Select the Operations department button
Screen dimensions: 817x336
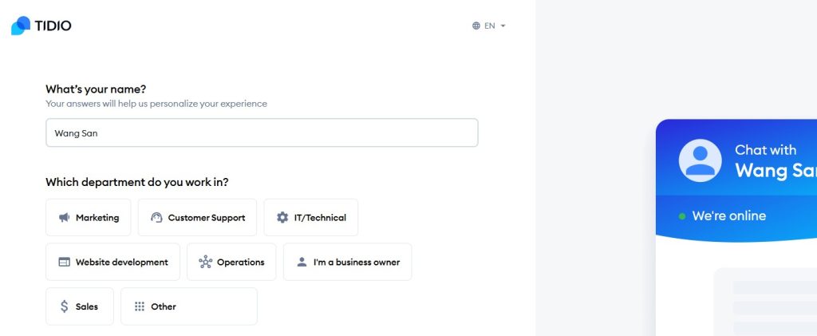point(231,263)
